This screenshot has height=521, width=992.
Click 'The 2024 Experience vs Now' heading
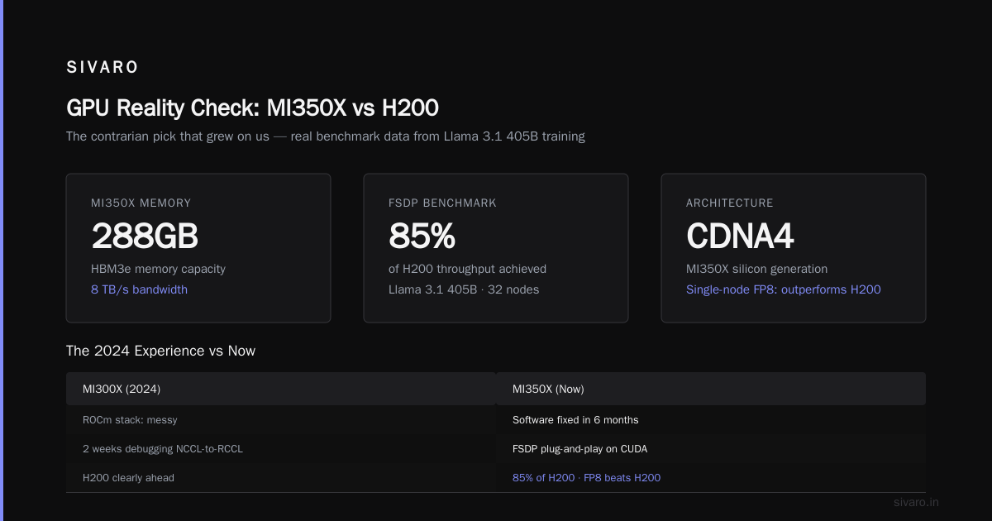coord(160,351)
